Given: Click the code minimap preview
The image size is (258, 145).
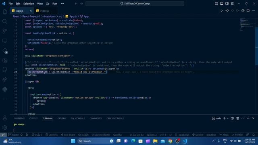Looking at the screenshot, I should [247, 24].
